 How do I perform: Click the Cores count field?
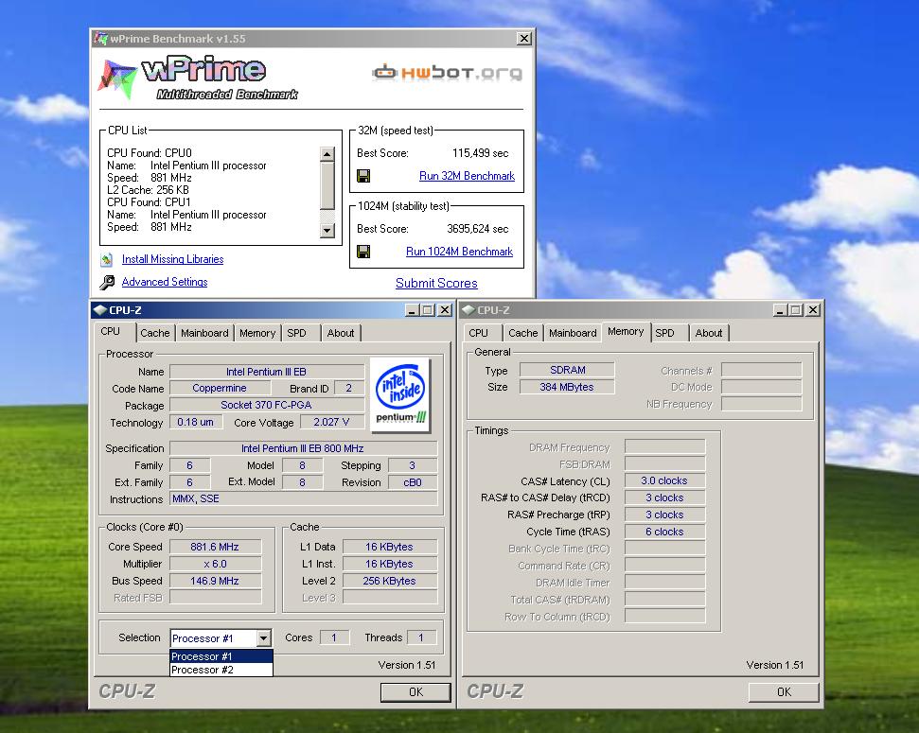pyautogui.click(x=335, y=637)
